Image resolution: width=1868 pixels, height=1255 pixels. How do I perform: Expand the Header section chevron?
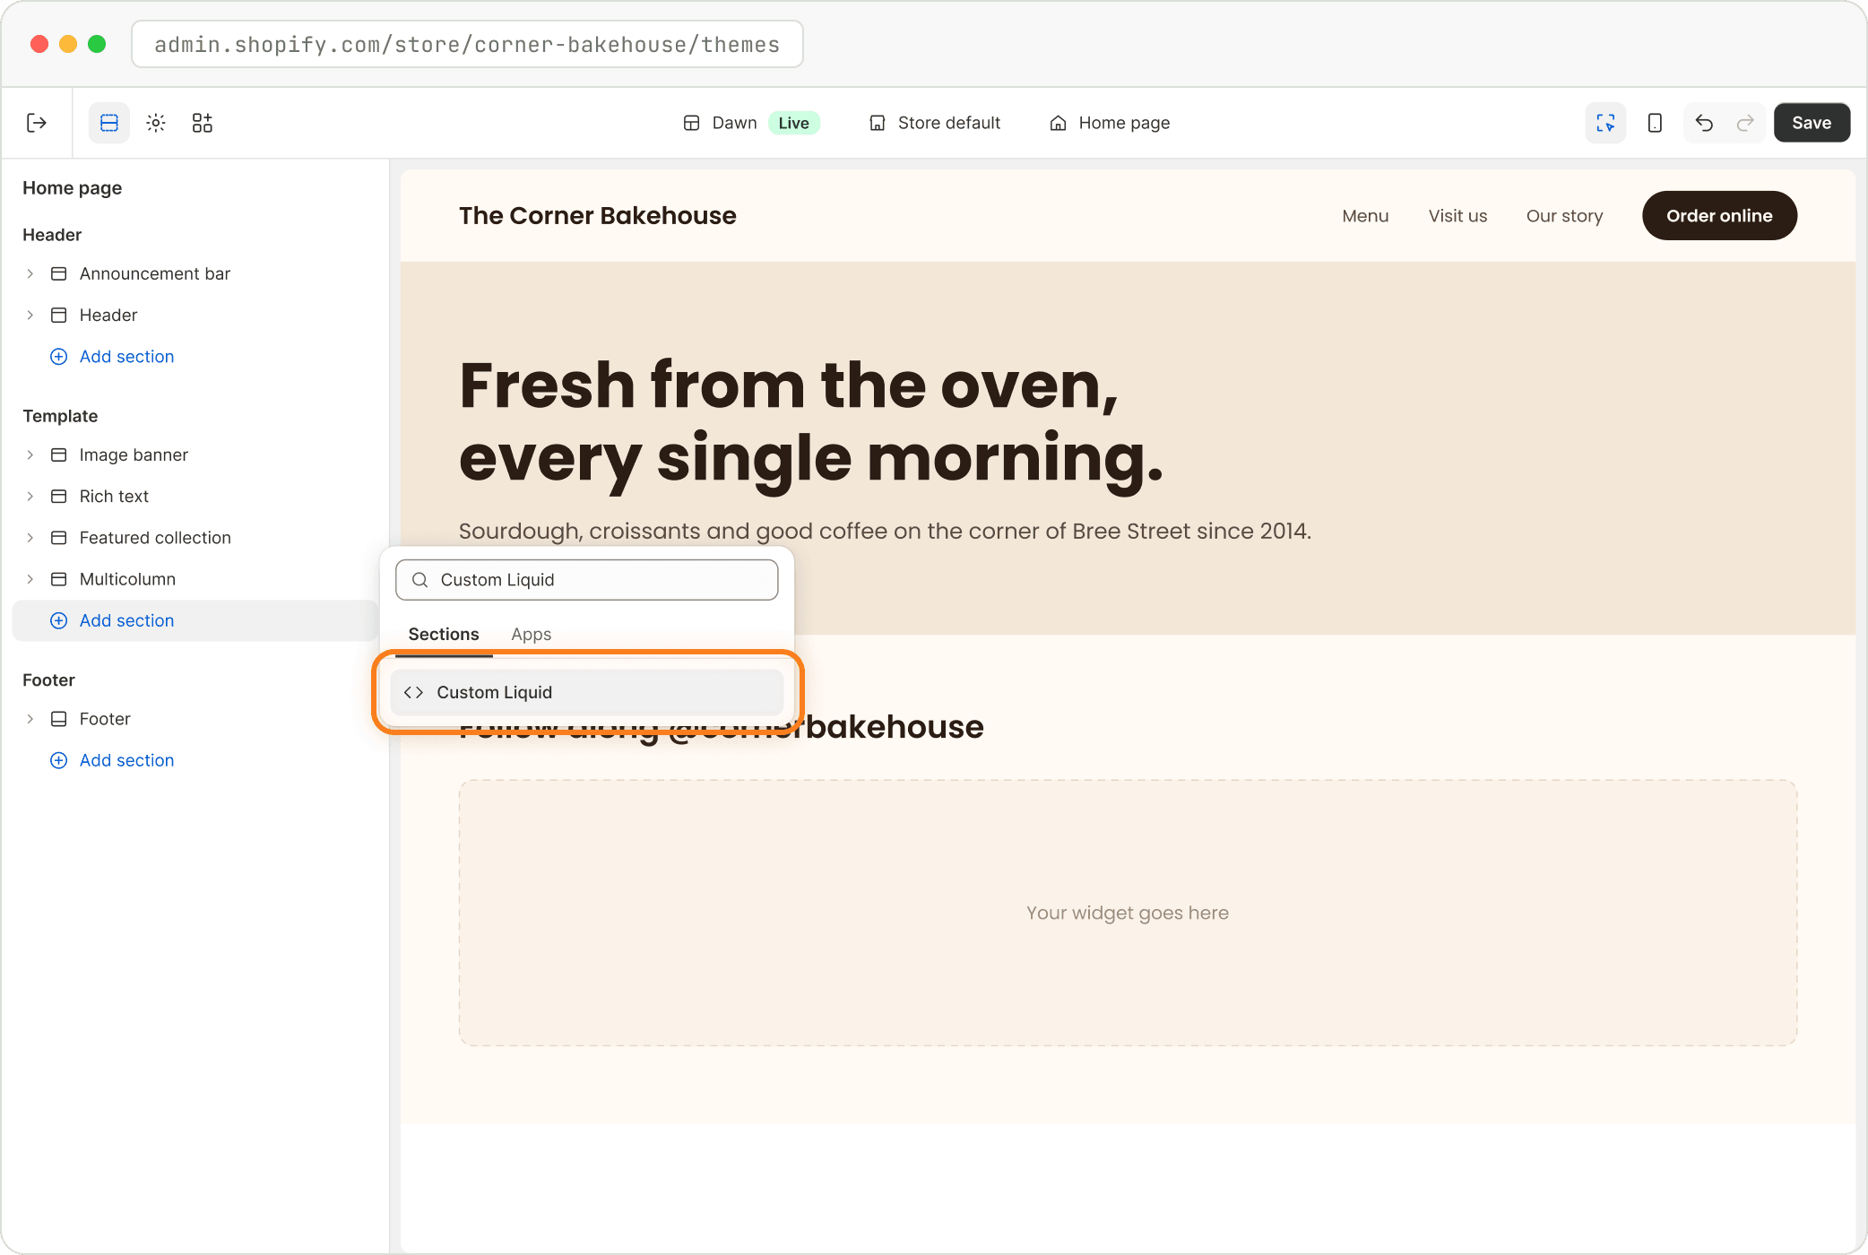pyautogui.click(x=30, y=315)
